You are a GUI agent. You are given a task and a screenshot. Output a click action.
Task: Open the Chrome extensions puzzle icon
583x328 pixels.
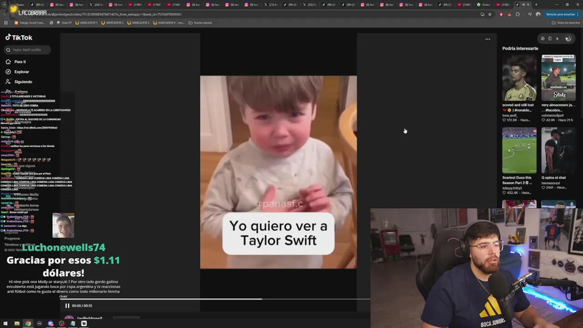pos(517,14)
